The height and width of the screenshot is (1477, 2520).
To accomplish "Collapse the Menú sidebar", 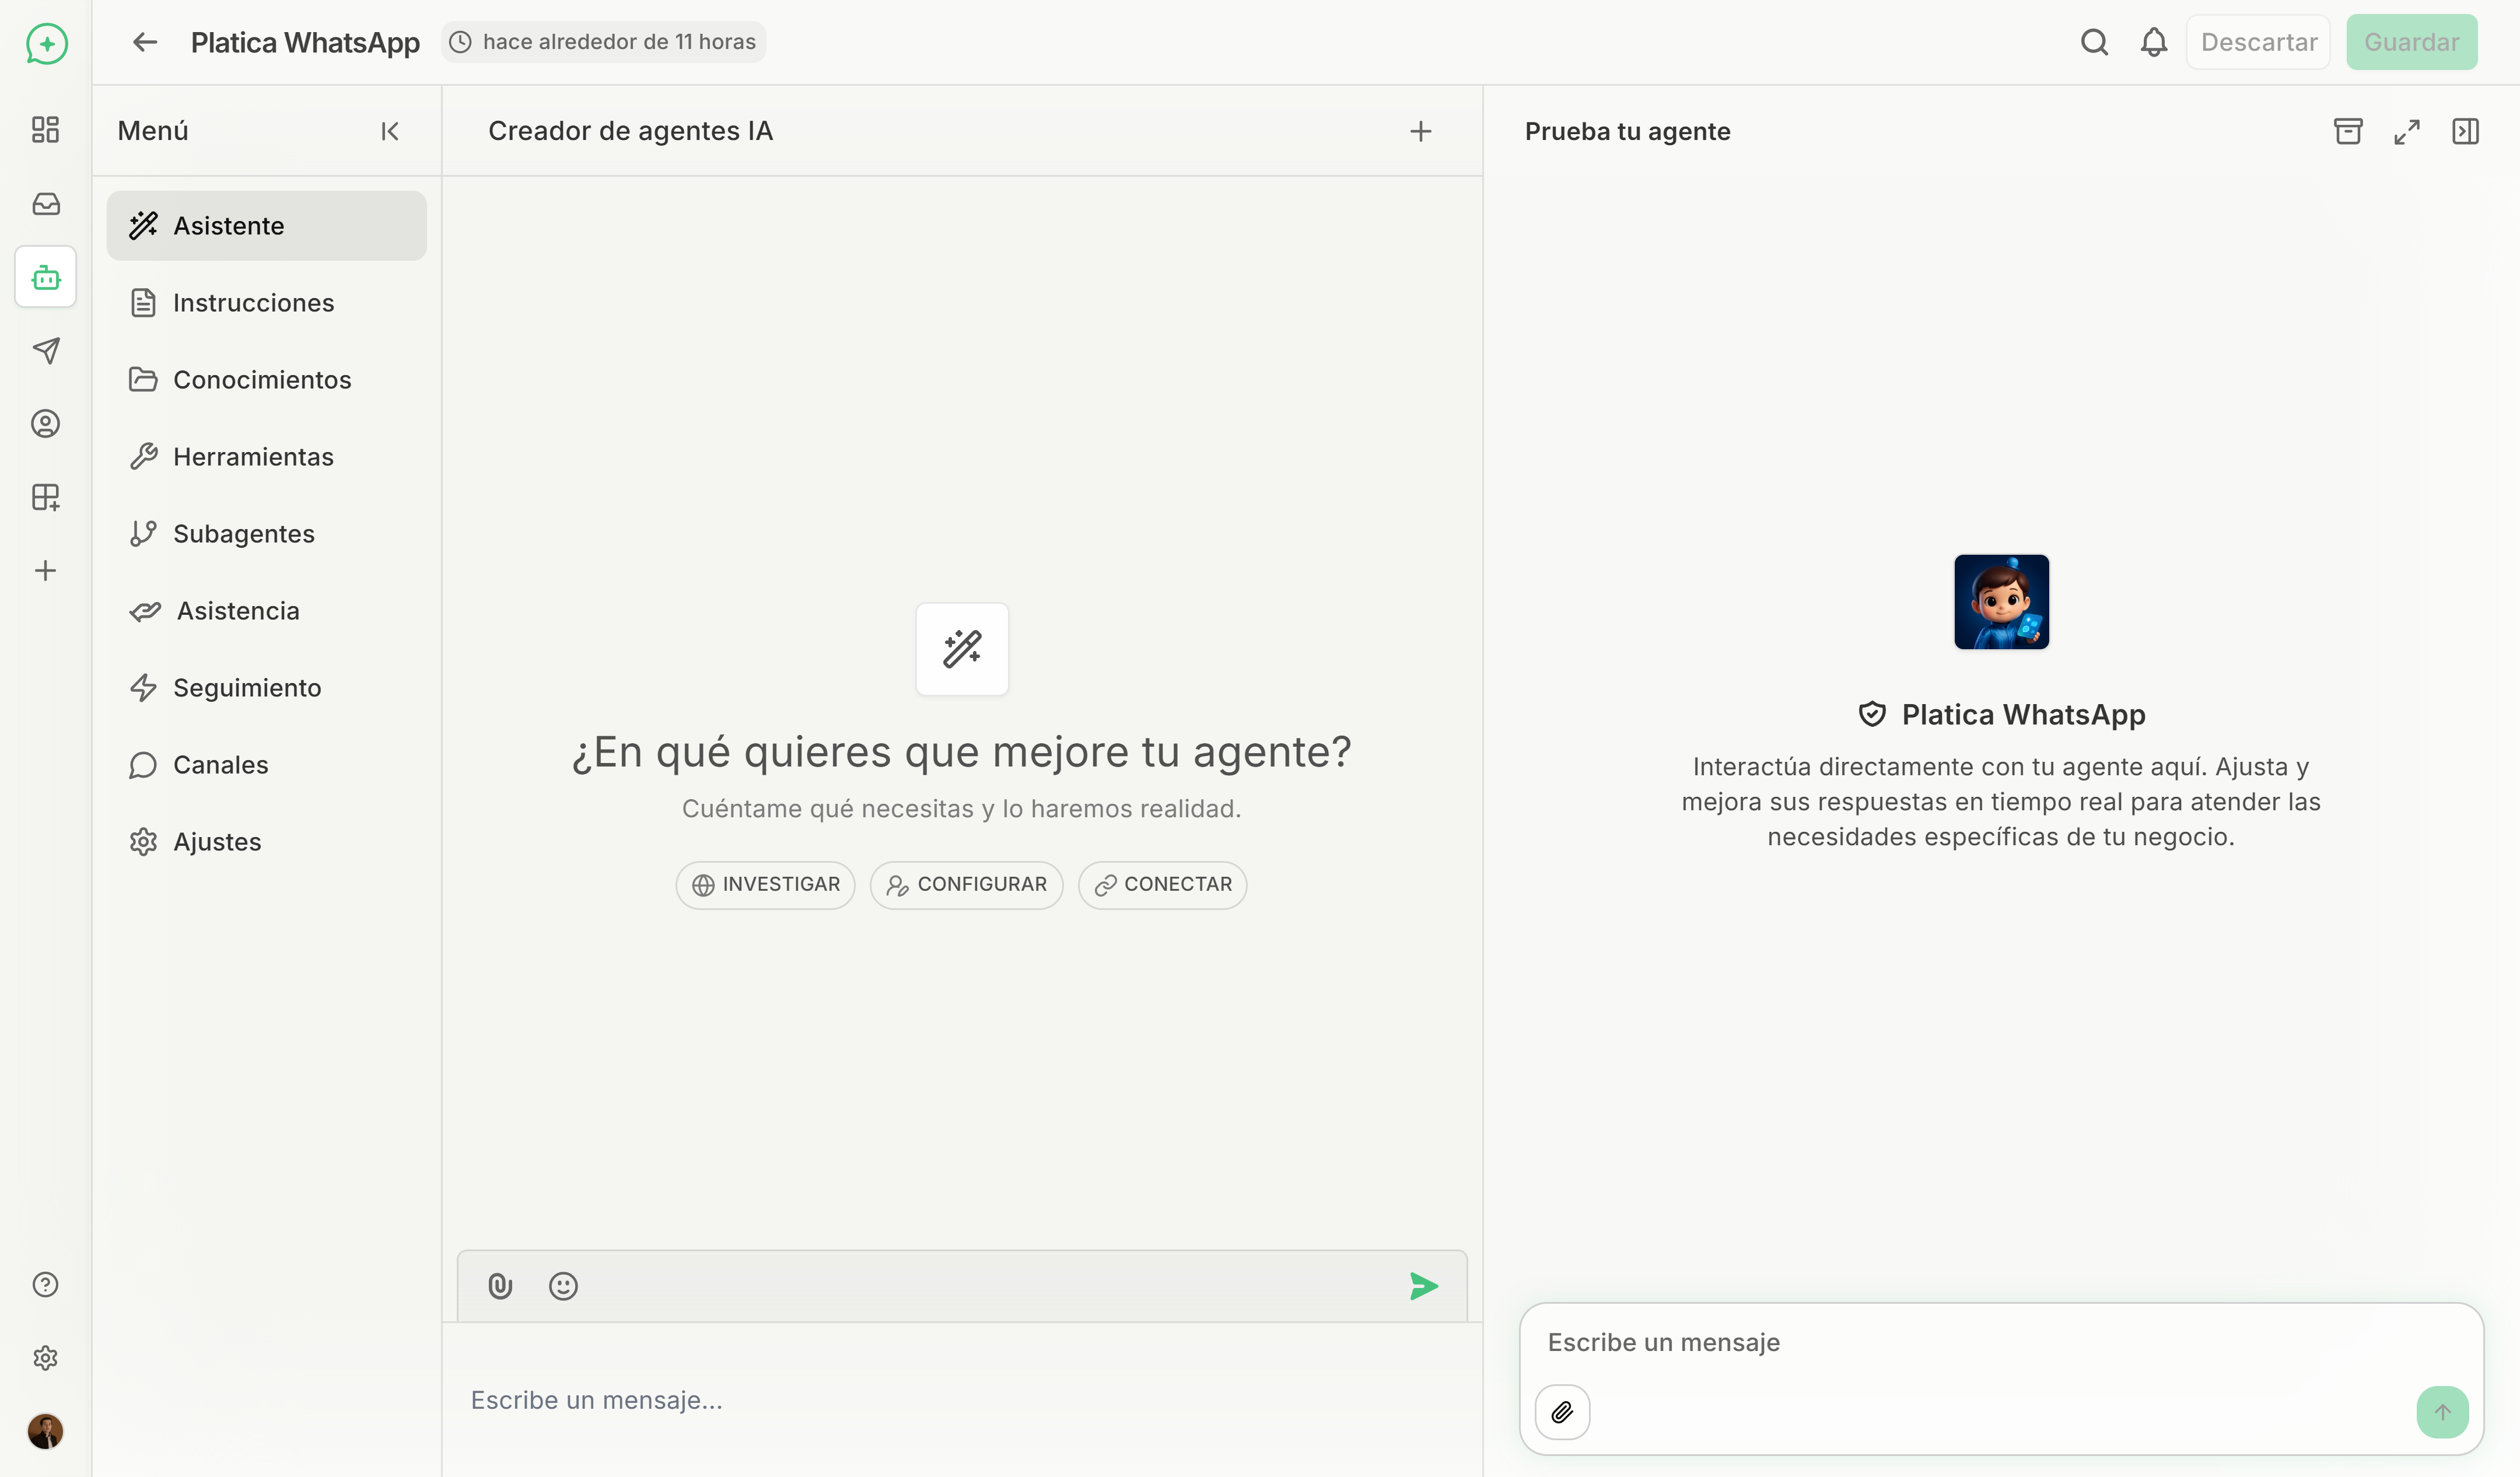I will point(389,131).
